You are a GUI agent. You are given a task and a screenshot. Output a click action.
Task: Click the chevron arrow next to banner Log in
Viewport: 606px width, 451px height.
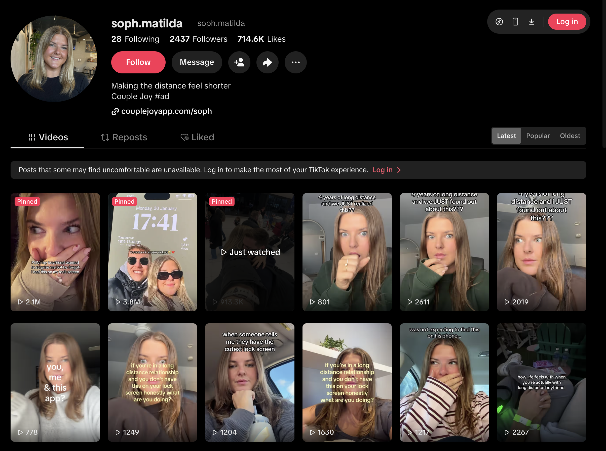point(399,170)
